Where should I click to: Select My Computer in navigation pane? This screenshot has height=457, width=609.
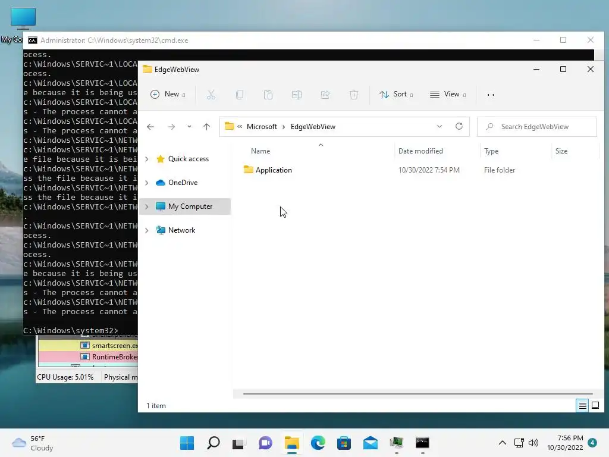[190, 206]
